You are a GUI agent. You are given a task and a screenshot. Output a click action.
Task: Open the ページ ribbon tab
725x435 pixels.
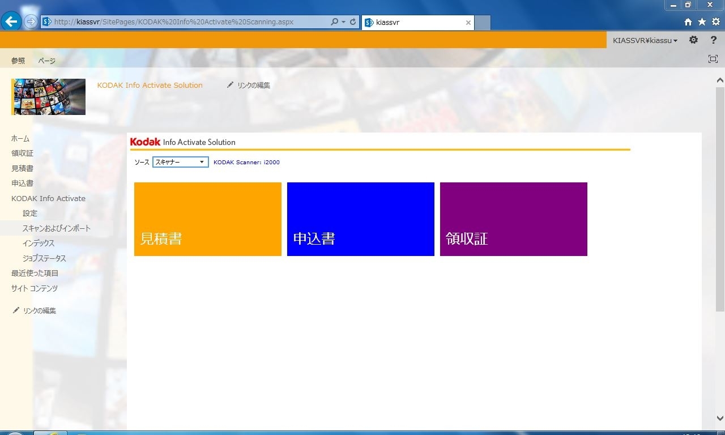click(x=47, y=61)
